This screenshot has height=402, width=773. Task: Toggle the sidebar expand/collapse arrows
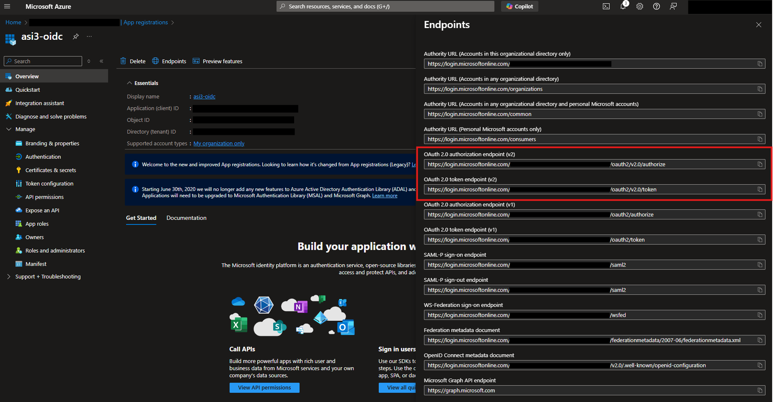coord(89,61)
